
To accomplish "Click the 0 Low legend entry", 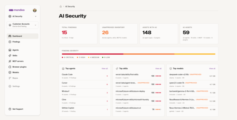I will [106, 57].
